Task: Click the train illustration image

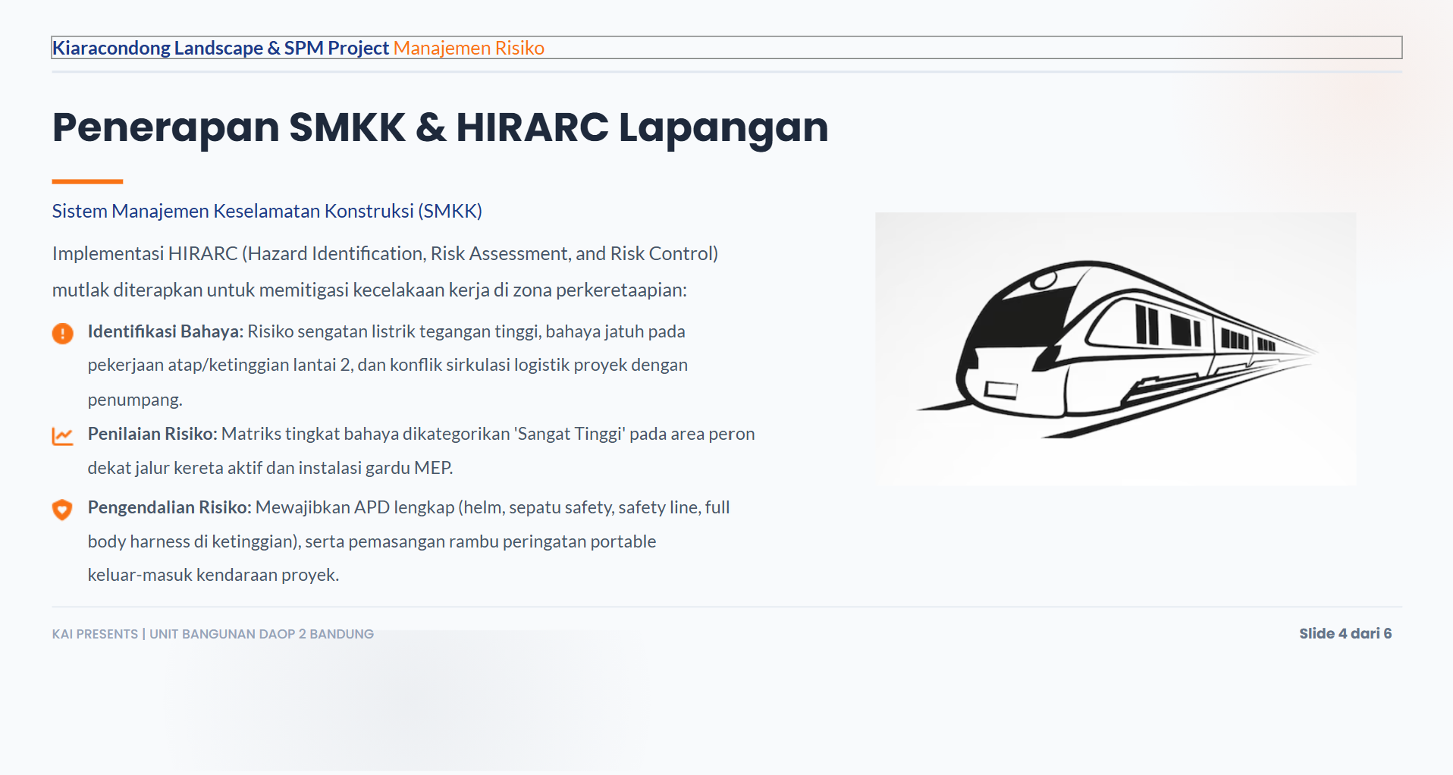Action: click(1116, 349)
